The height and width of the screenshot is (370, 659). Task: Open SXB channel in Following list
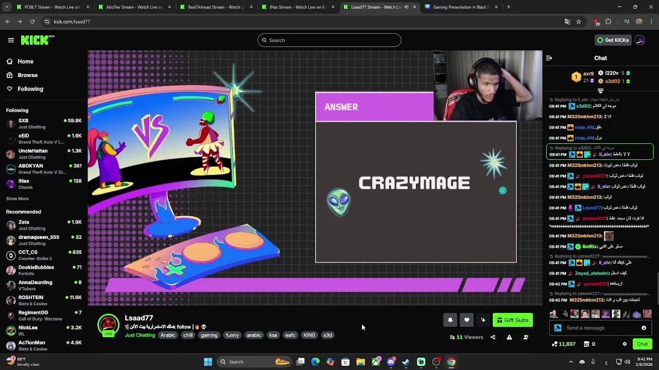[x=43, y=123]
